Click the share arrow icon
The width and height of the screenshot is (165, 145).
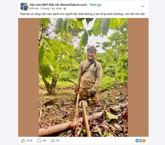tap(53, 141)
